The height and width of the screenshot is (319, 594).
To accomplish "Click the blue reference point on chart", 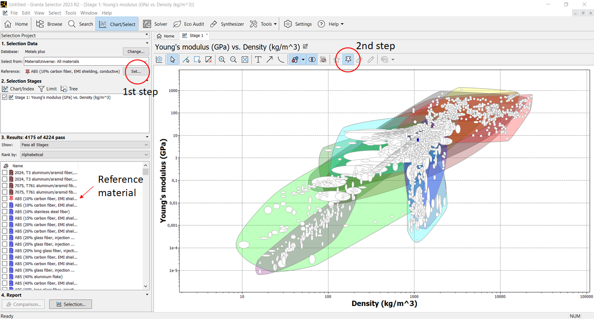I will 418,140.
